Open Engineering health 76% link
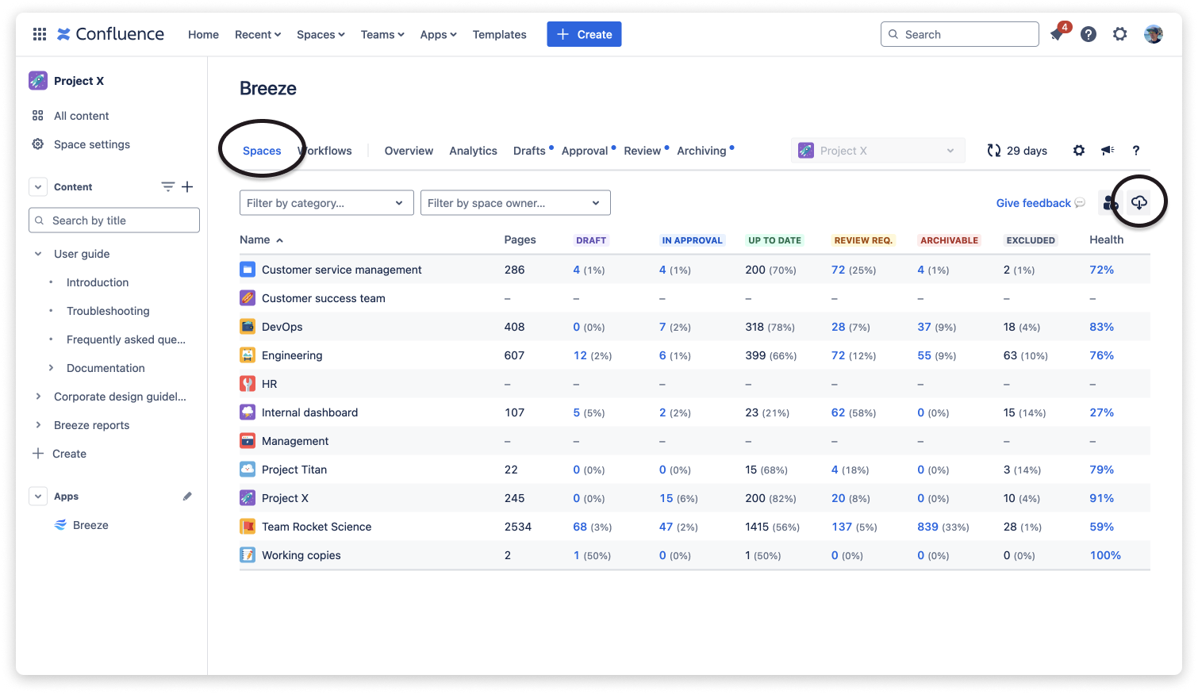This screenshot has height=694, width=1198. (x=1101, y=355)
